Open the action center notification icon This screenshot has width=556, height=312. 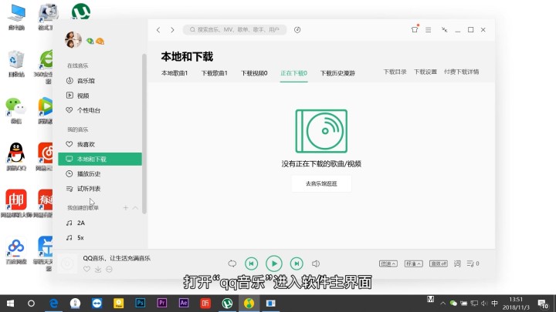pyautogui.click(x=543, y=304)
